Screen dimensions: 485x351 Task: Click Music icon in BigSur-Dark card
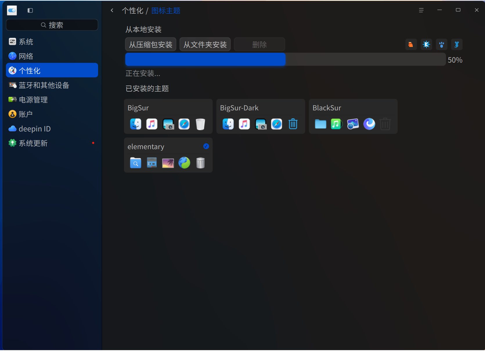[244, 124]
